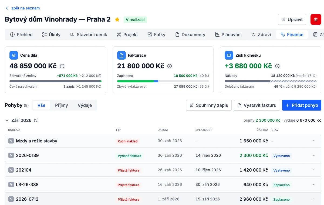Screen dimensions: 324x205
Task: Open info icon beside Cena díla amount
Action: [x=62, y=66]
